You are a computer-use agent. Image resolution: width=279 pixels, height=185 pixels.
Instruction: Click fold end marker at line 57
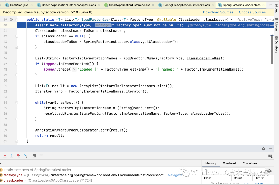tap(17, 119)
